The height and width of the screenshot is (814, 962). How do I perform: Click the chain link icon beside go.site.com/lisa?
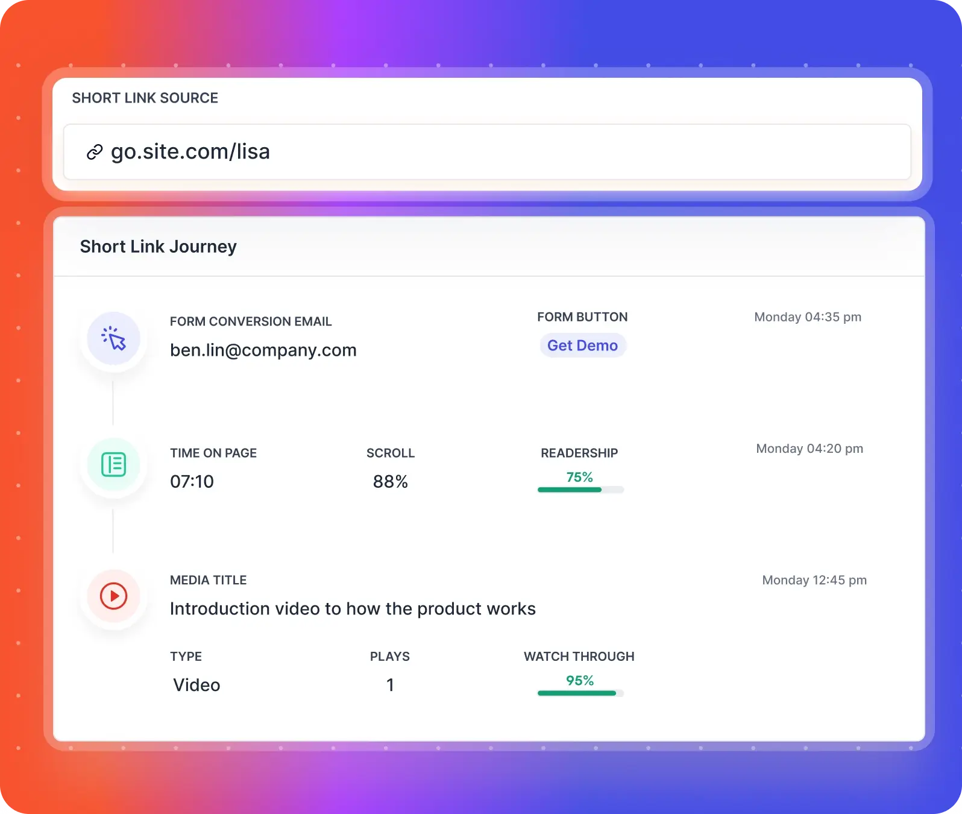pos(95,152)
